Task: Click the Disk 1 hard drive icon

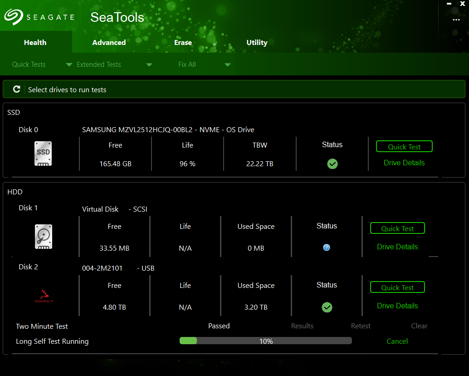Action: pos(44,236)
